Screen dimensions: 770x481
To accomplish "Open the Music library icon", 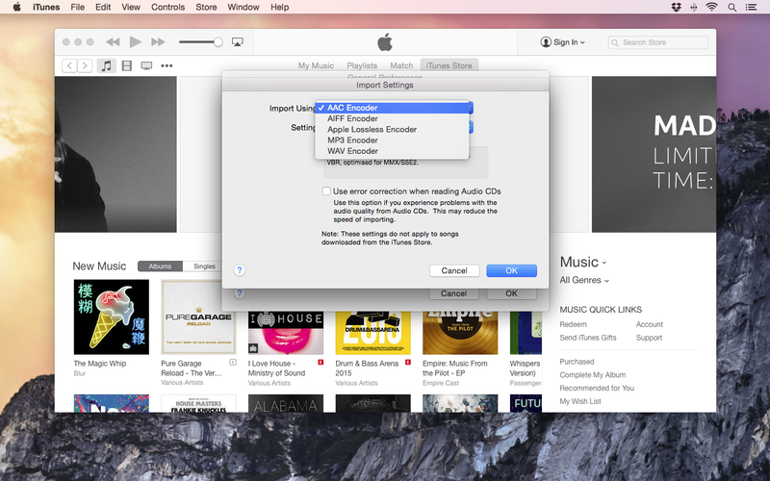I will tap(106, 65).
